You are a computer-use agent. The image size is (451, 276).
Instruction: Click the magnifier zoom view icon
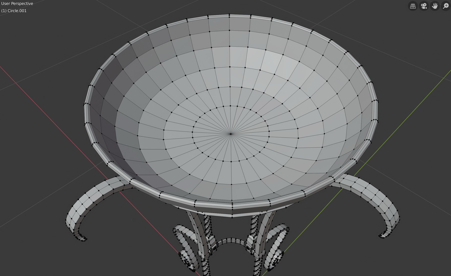point(446,6)
